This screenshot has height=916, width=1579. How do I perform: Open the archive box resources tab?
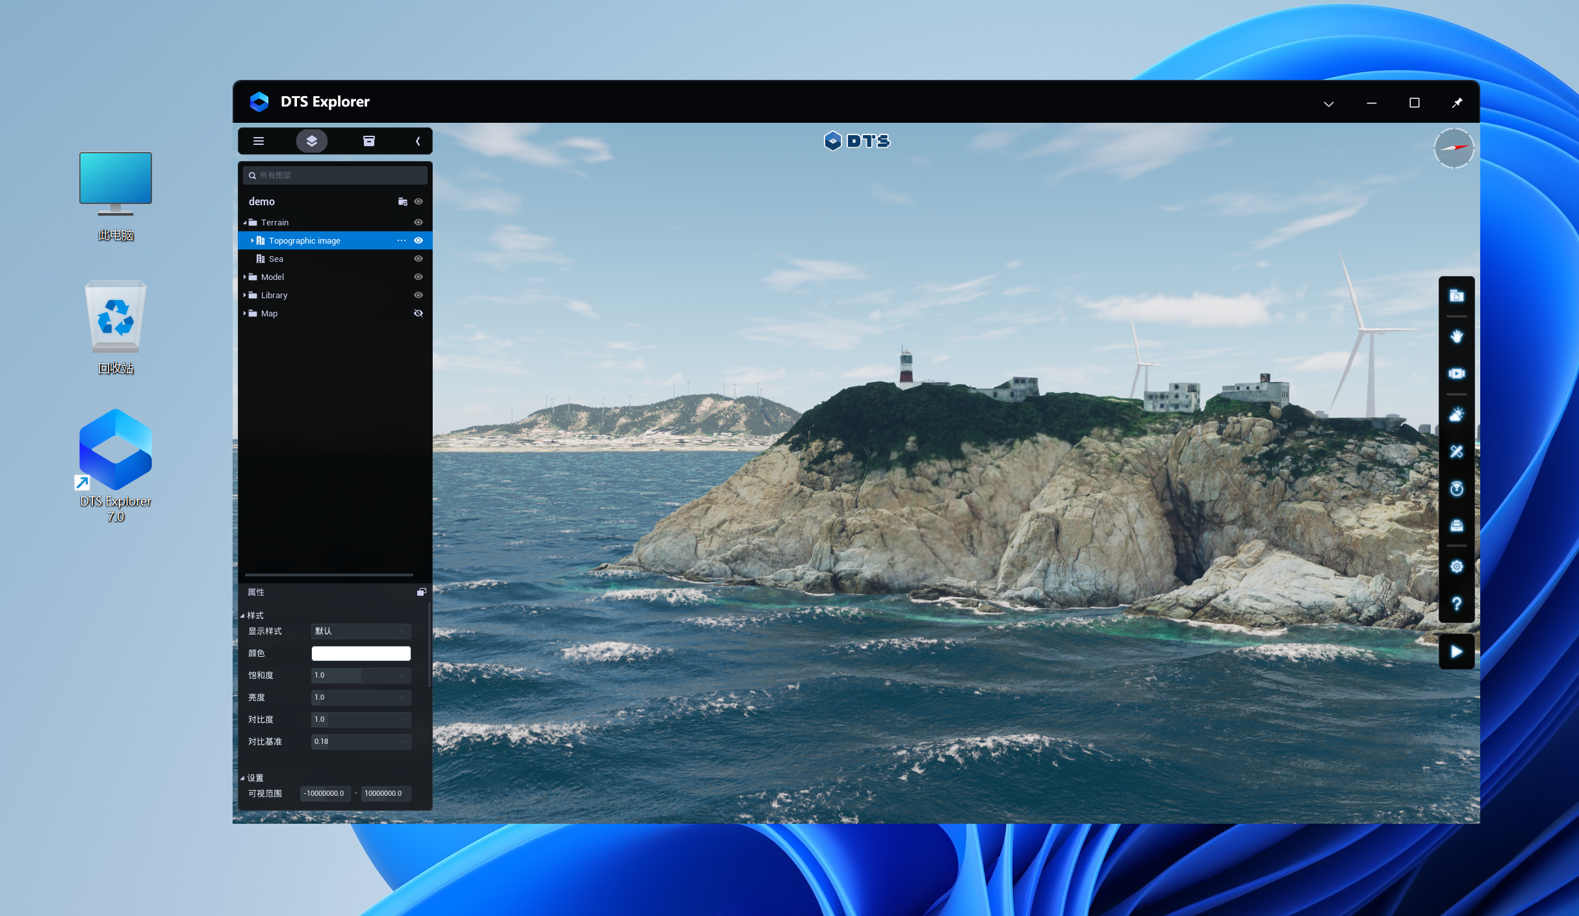coord(368,141)
